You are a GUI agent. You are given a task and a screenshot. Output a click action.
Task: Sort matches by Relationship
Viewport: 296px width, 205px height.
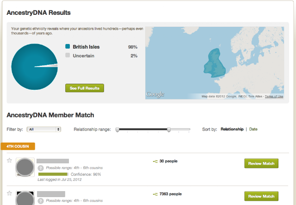tap(232, 130)
